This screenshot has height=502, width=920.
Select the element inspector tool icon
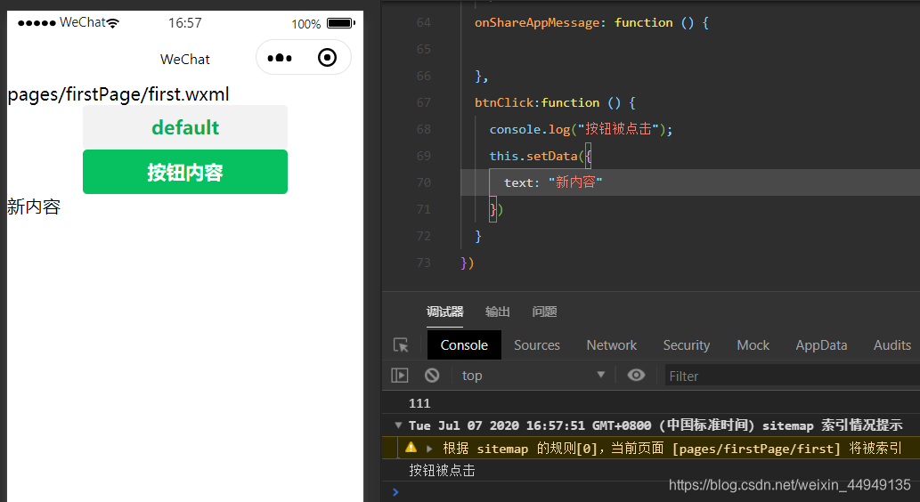click(x=401, y=344)
